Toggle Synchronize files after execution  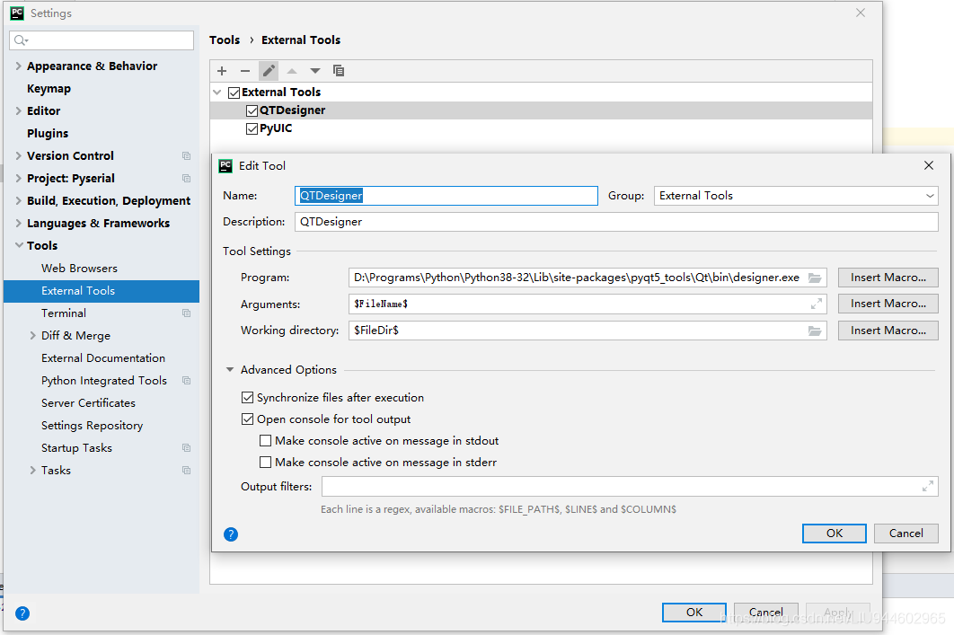pos(248,398)
